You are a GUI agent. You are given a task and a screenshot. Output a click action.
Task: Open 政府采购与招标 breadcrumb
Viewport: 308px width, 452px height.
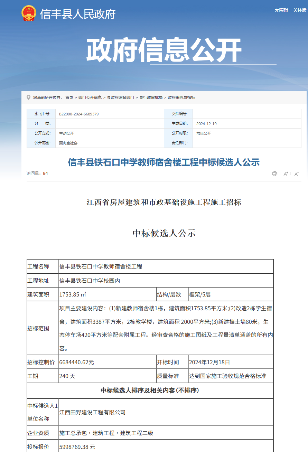(181, 97)
